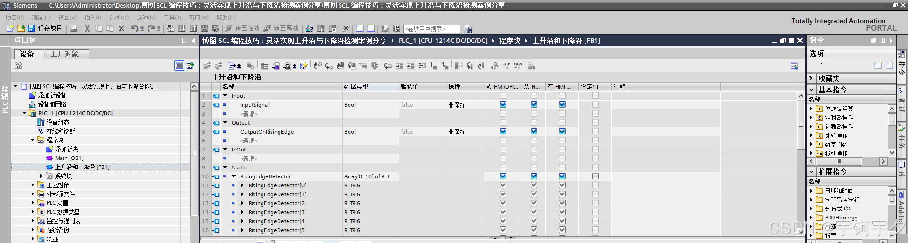The width and height of the screenshot is (908, 243).
Task: Click the project tree vertical scrollbar
Action: pyautogui.click(x=194, y=153)
